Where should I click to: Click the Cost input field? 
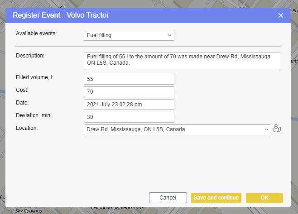point(129,92)
